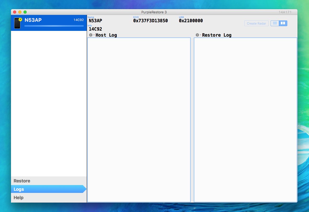The height and width of the screenshot is (212, 309).
Task: Click the Restore Log heading
Action: click(217, 35)
